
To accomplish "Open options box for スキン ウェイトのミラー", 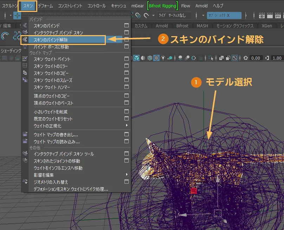I will pyautogui.click(x=127, y=66).
